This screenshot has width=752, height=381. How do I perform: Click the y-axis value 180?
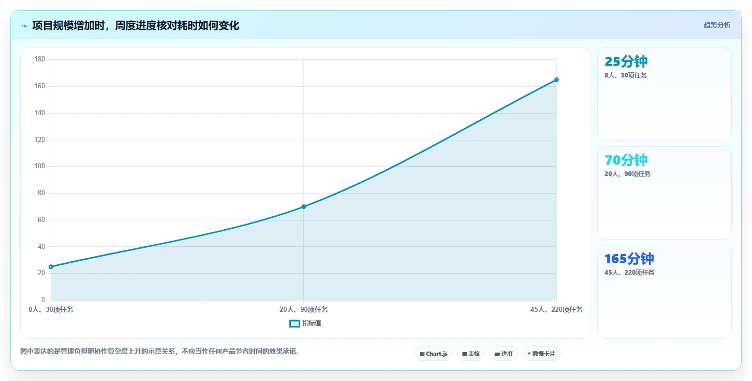(x=40, y=60)
